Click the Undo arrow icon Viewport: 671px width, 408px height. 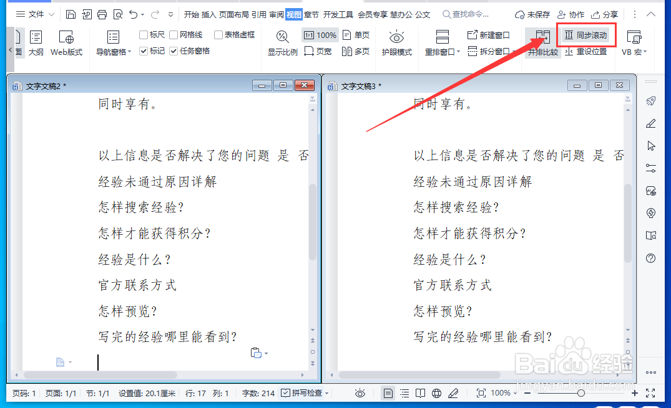click(x=134, y=14)
